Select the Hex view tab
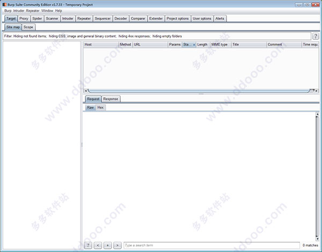 [x=100, y=107]
